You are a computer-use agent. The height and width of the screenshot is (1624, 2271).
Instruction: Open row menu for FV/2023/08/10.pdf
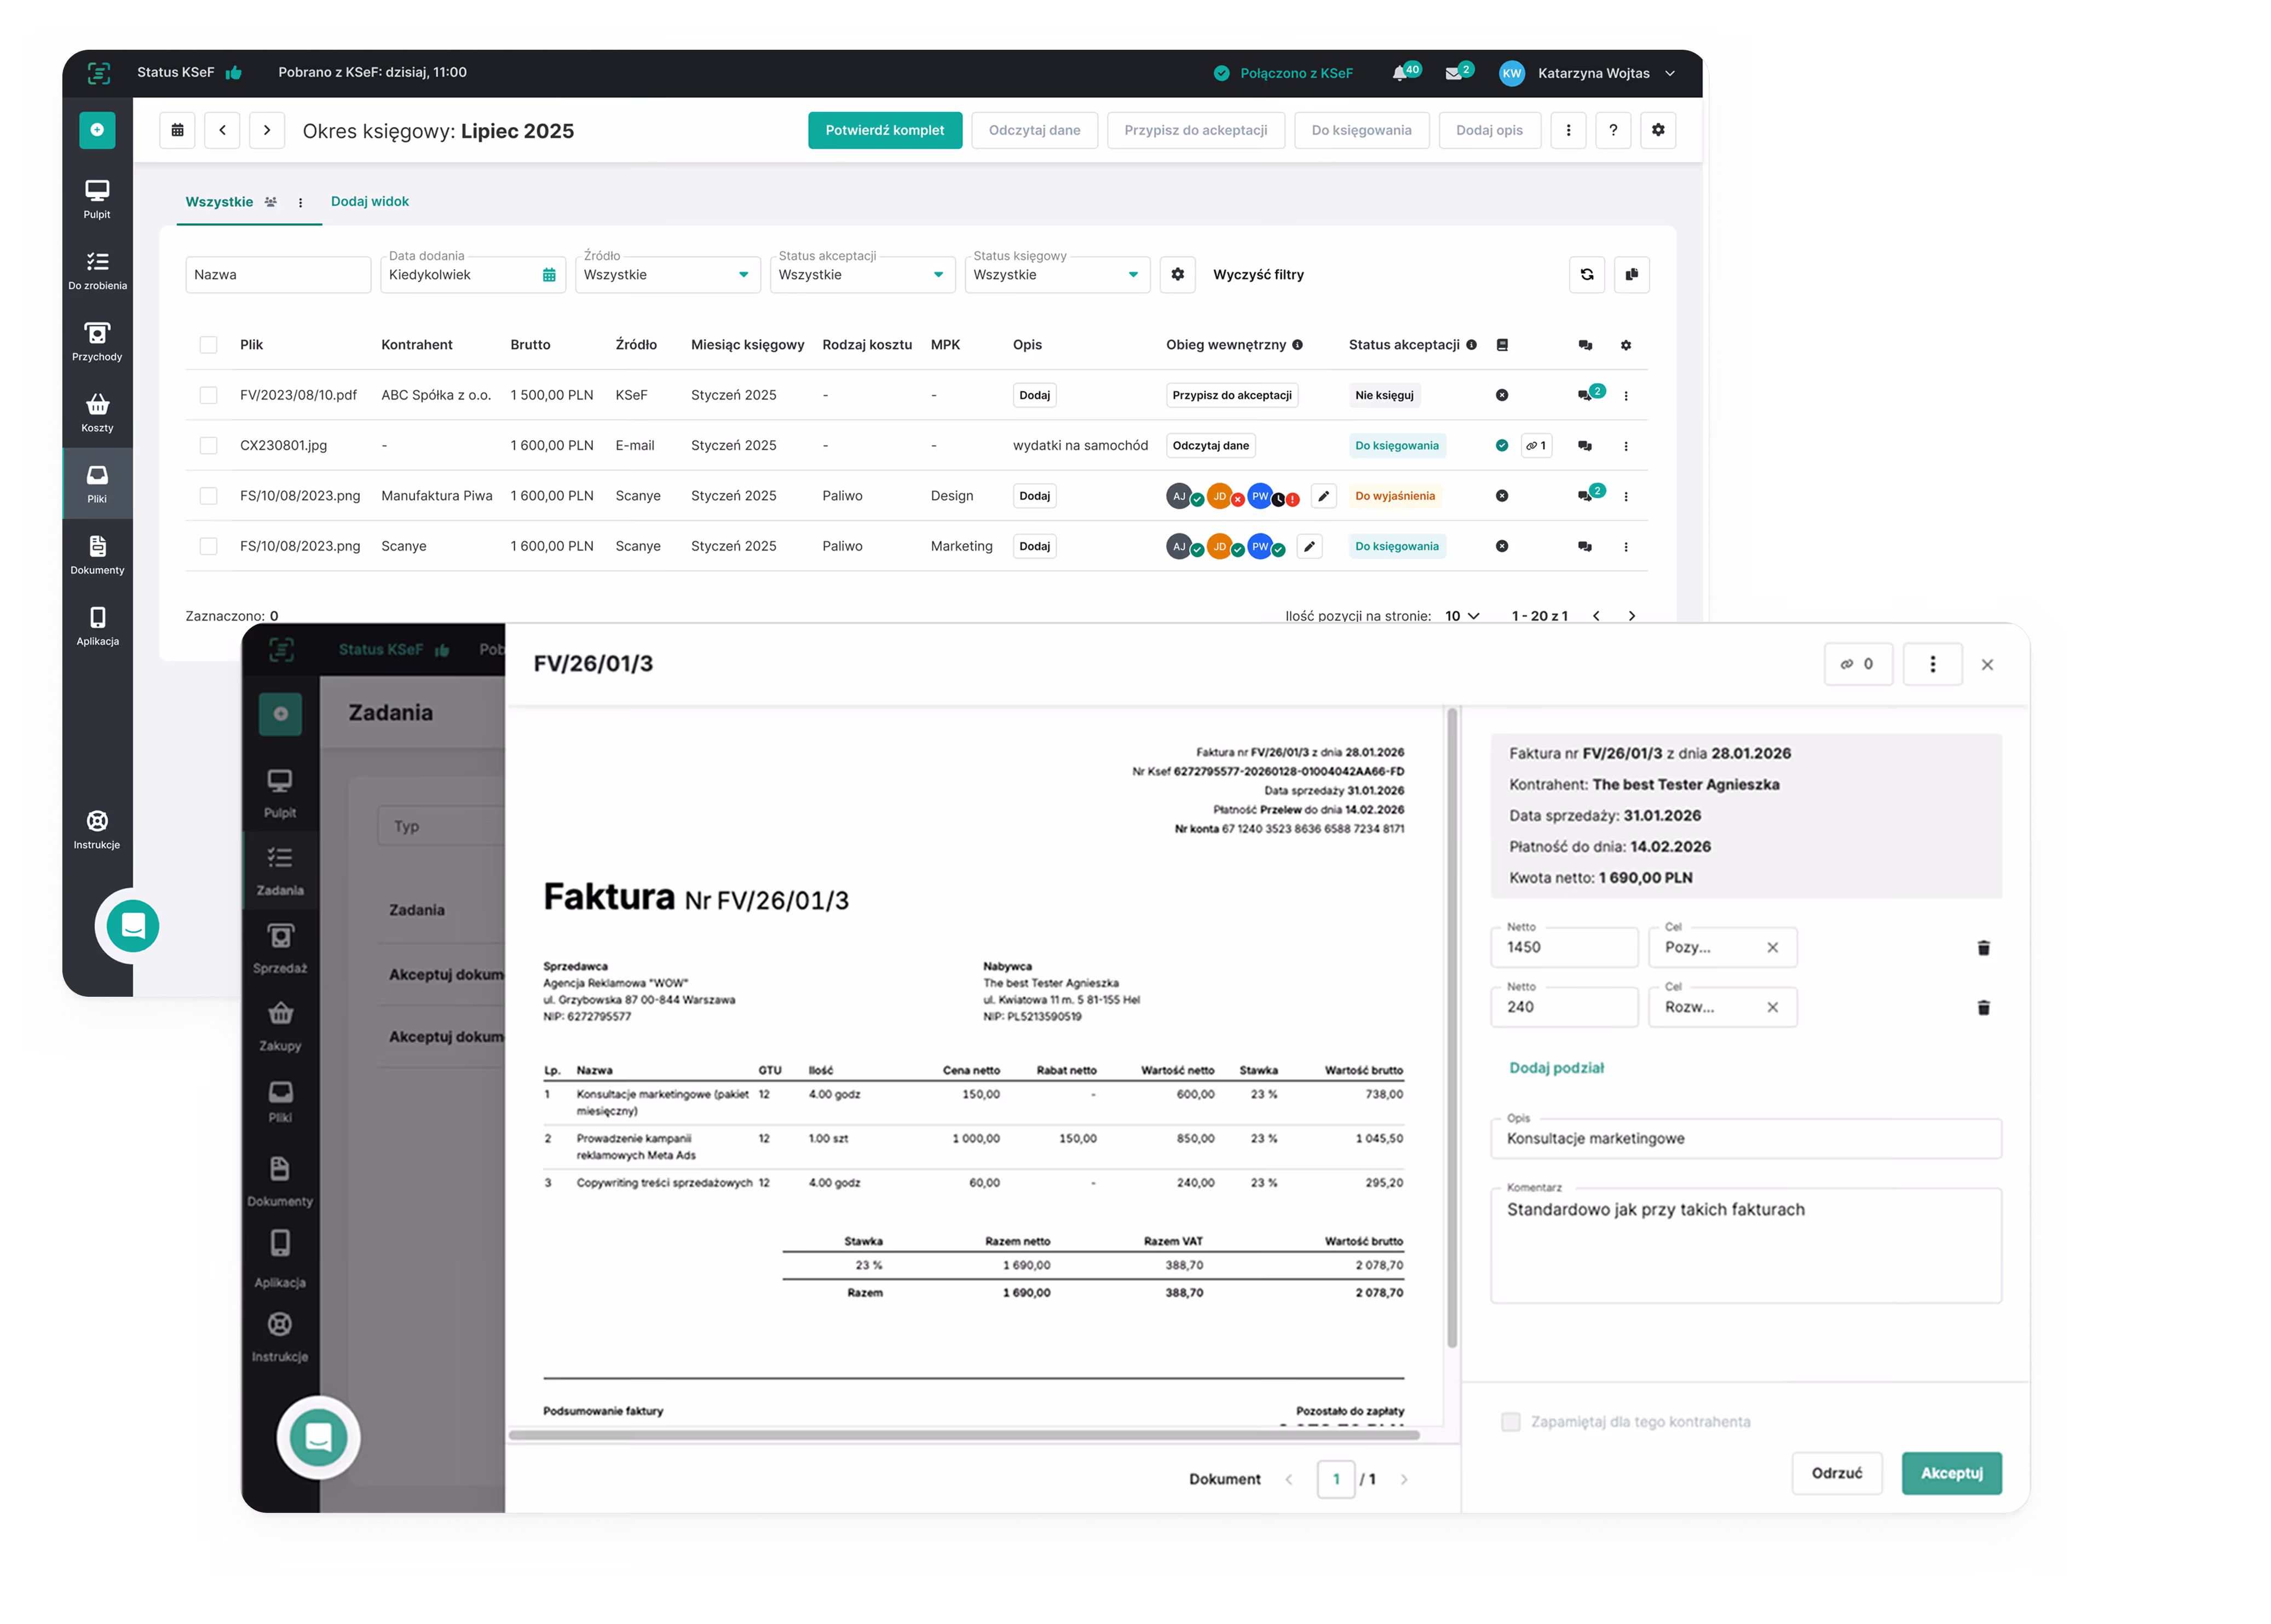pos(1625,395)
